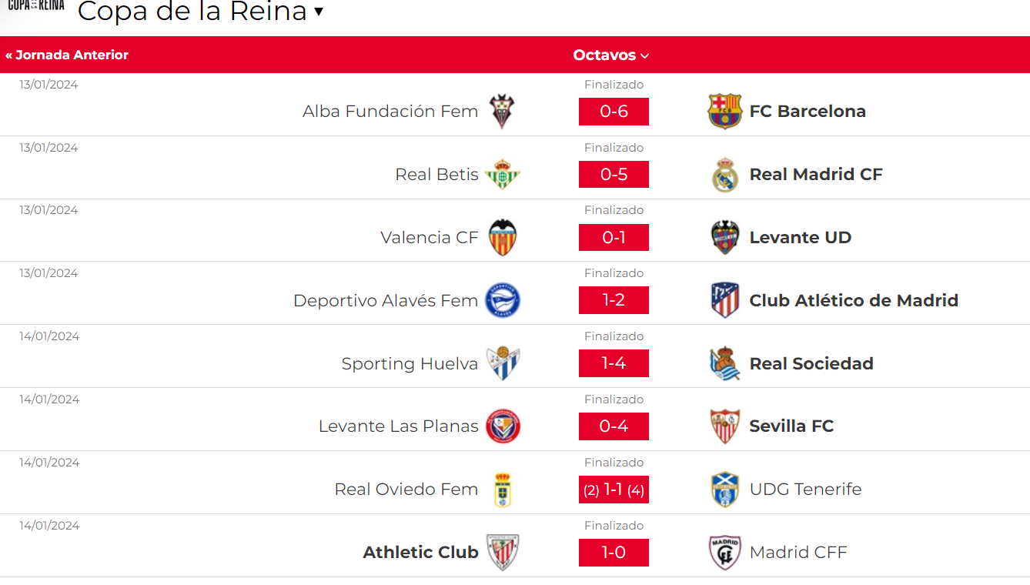Open the 1-0 Athletic Club match result
Screen dimensions: 1030x585
point(614,553)
